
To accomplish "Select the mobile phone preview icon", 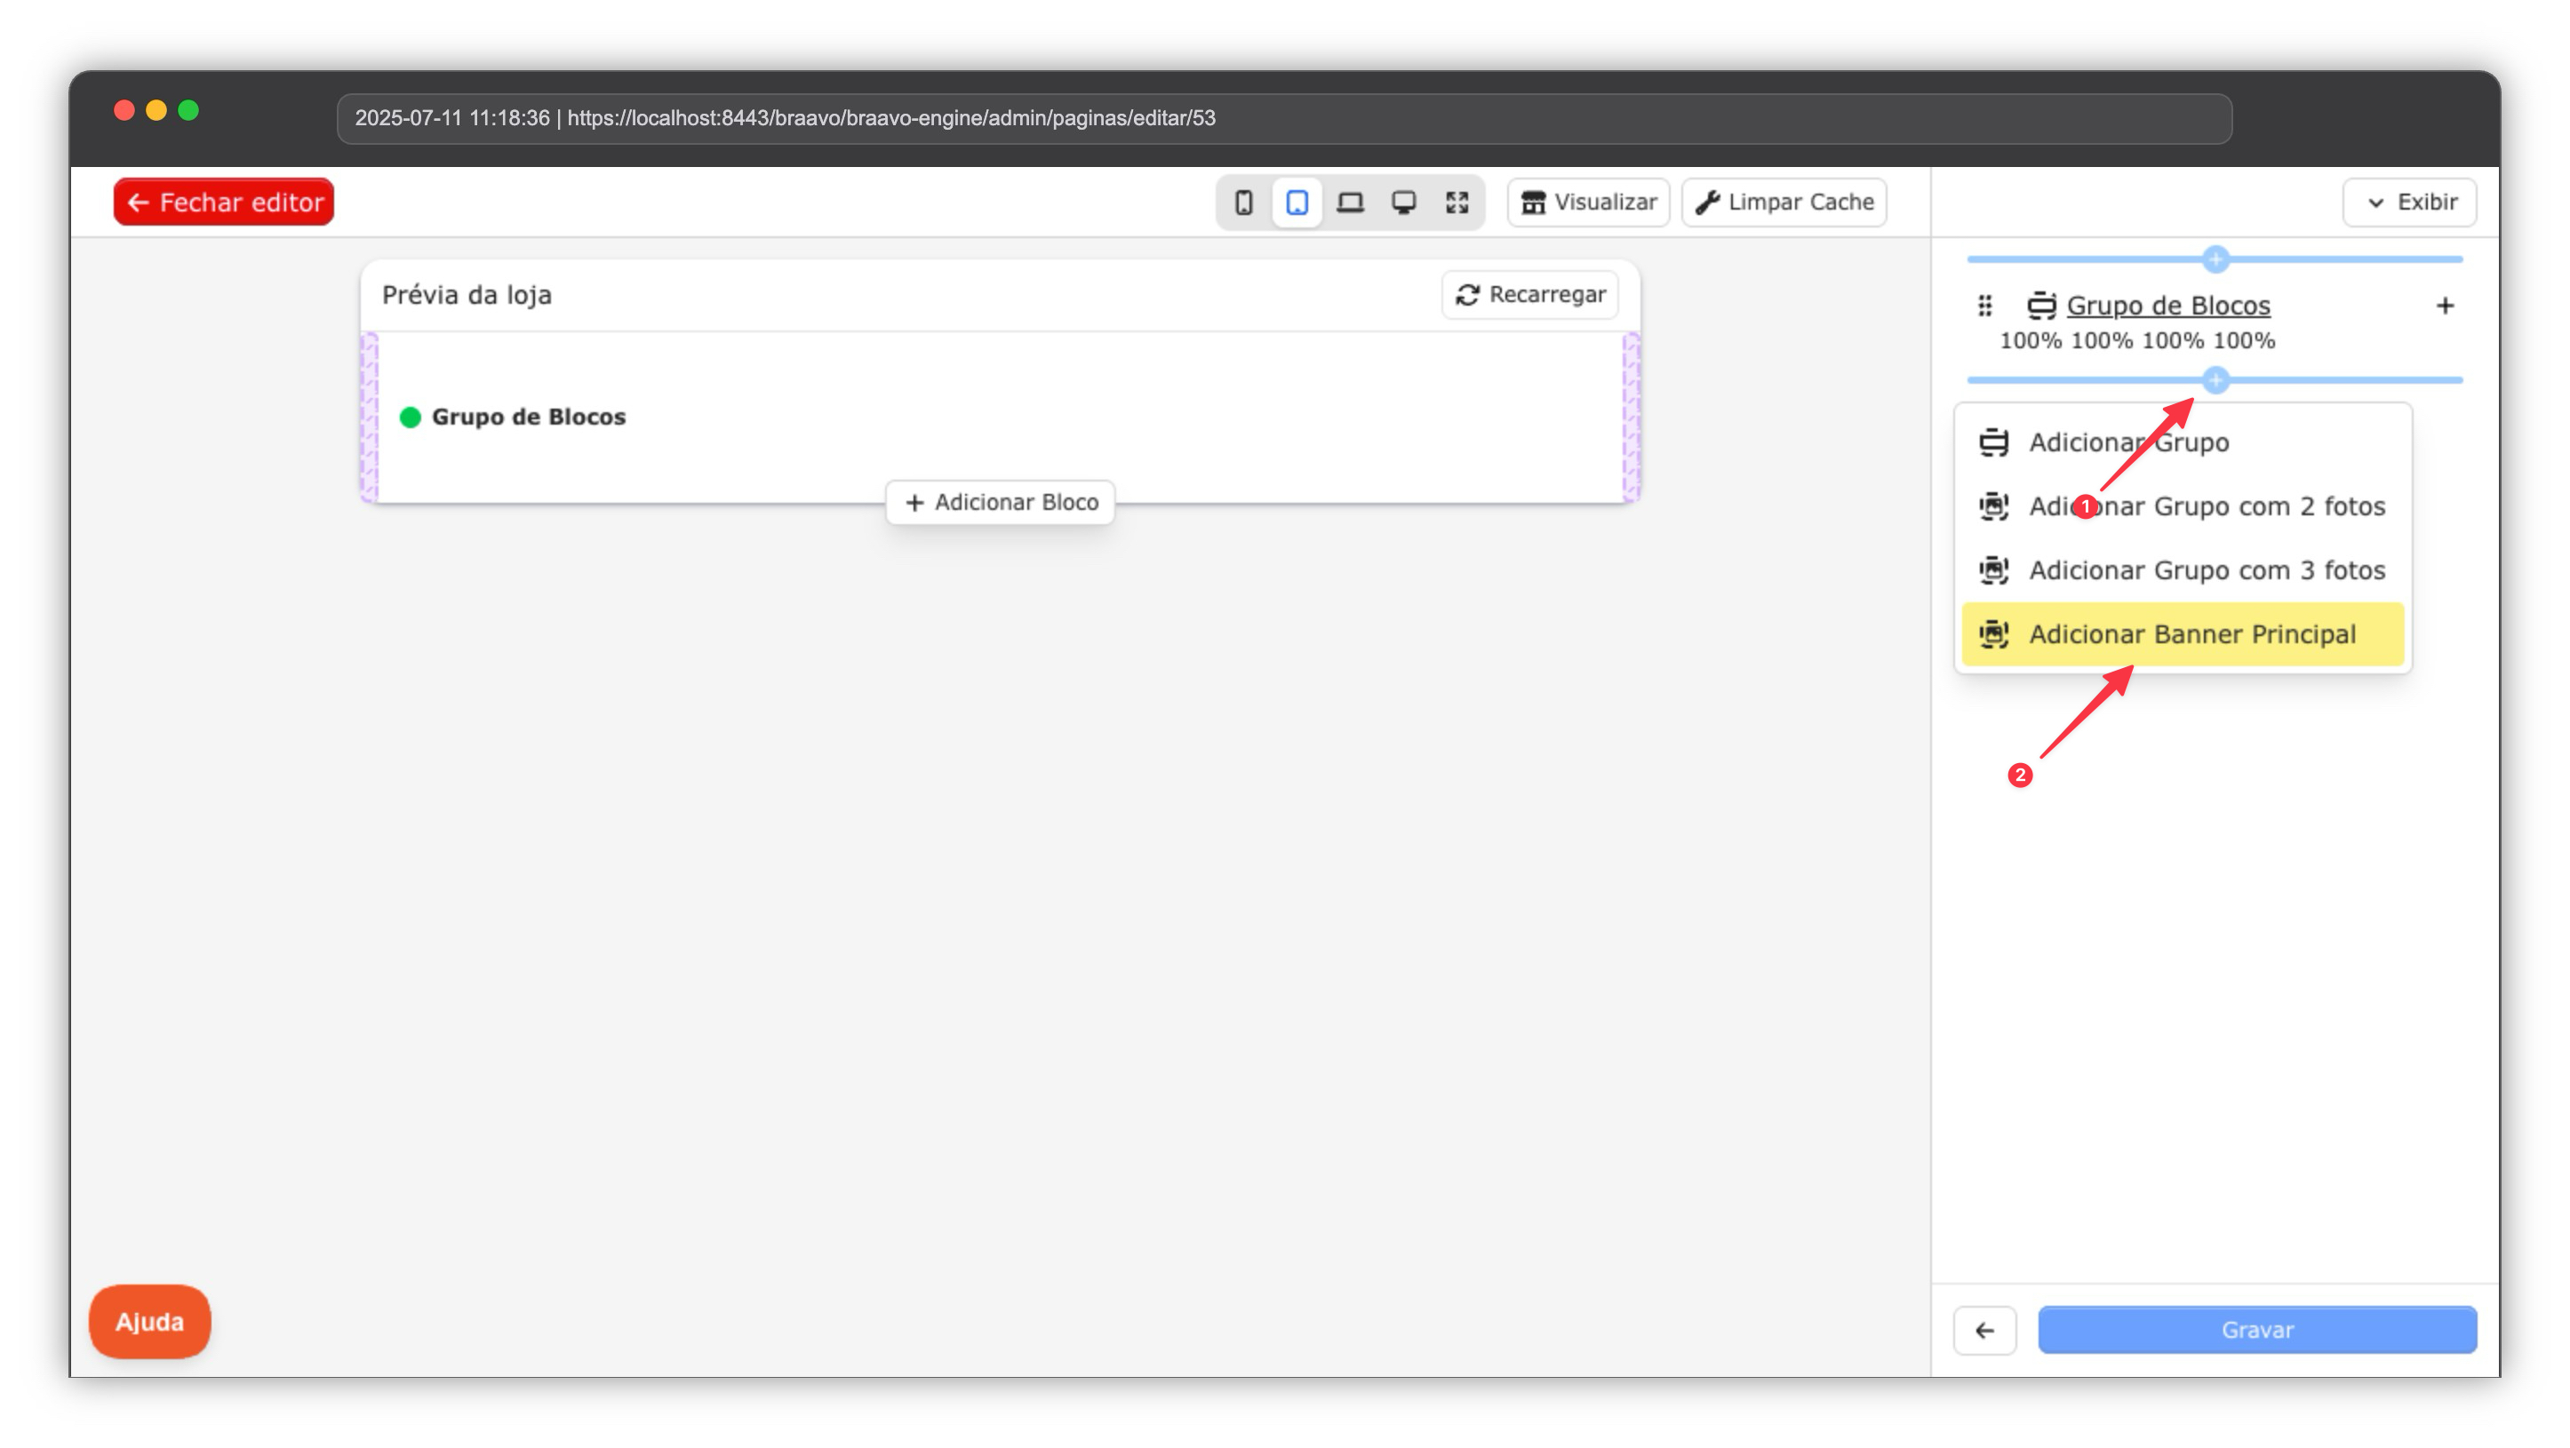I will pyautogui.click(x=1243, y=203).
